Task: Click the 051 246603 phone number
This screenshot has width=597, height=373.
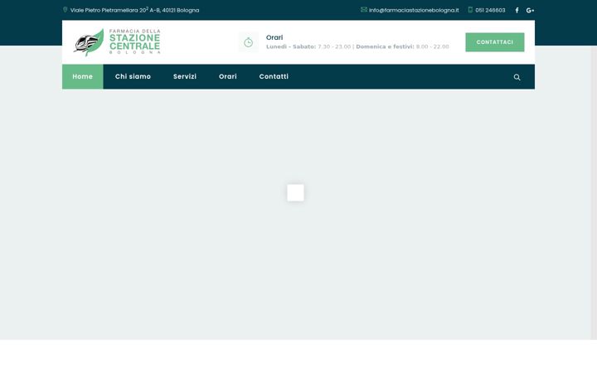Action: [x=490, y=10]
